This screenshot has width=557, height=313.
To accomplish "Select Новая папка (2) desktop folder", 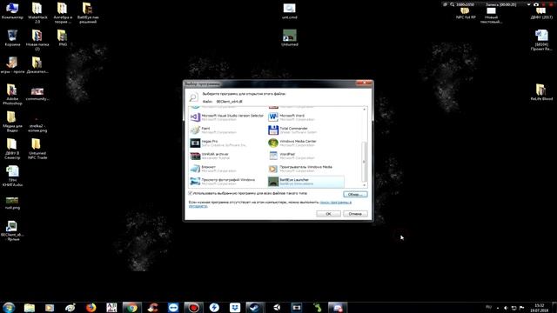I will (37, 40).
